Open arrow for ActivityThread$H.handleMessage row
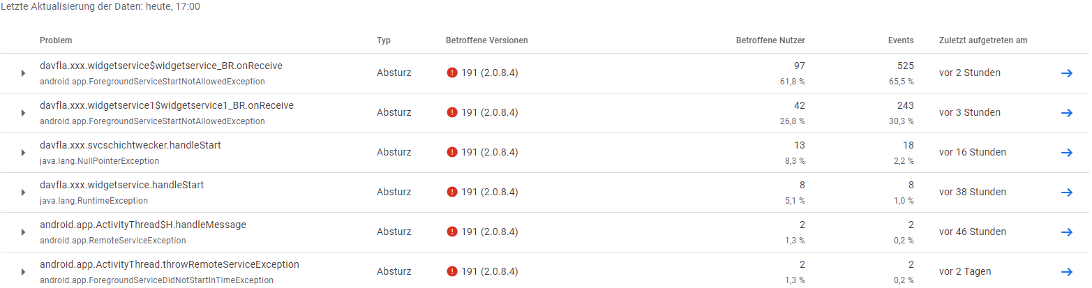 click(1066, 232)
